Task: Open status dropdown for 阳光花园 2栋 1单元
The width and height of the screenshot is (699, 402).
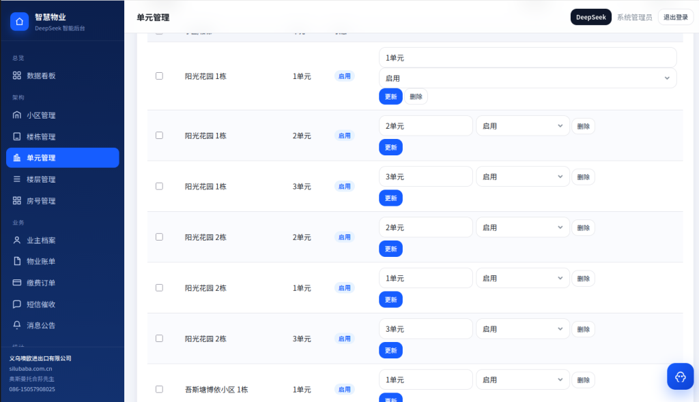Action: click(x=522, y=278)
